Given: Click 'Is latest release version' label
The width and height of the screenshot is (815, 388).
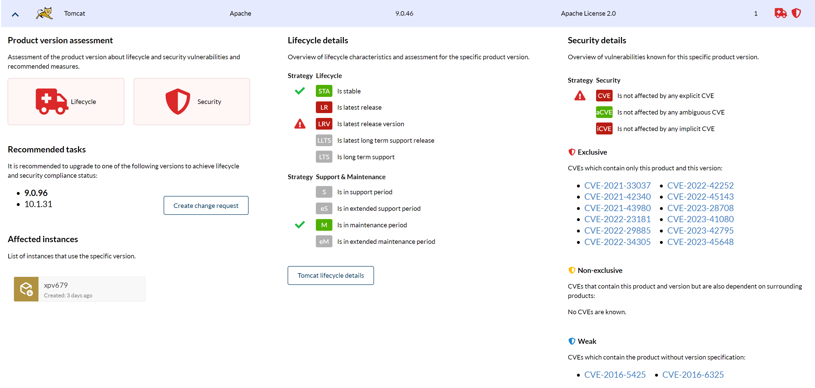Looking at the screenshot, I should click(371, 124).
